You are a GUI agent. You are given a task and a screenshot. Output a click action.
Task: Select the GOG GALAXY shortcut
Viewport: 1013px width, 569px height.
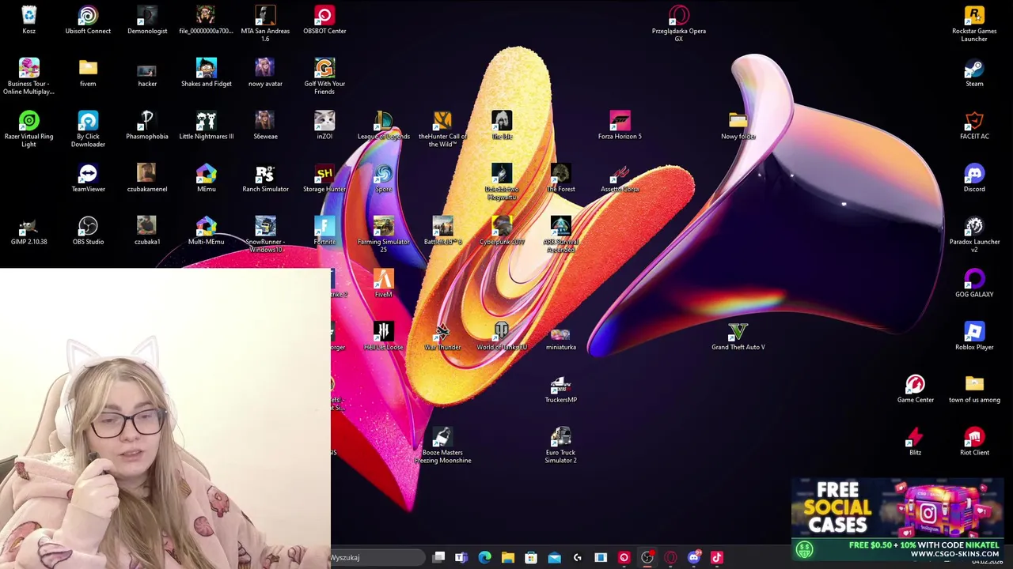coord(974,284)
